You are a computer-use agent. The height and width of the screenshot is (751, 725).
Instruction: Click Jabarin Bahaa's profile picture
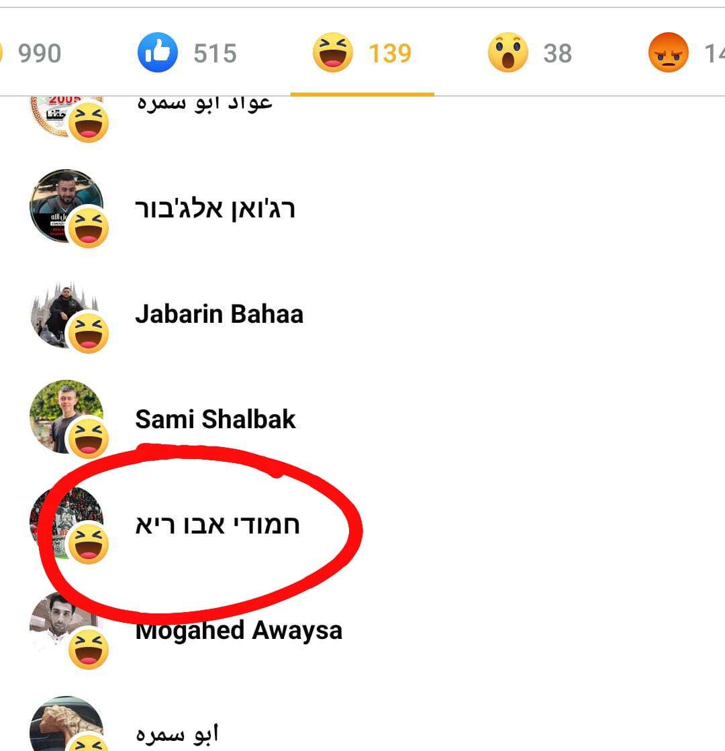coord(66,314)
